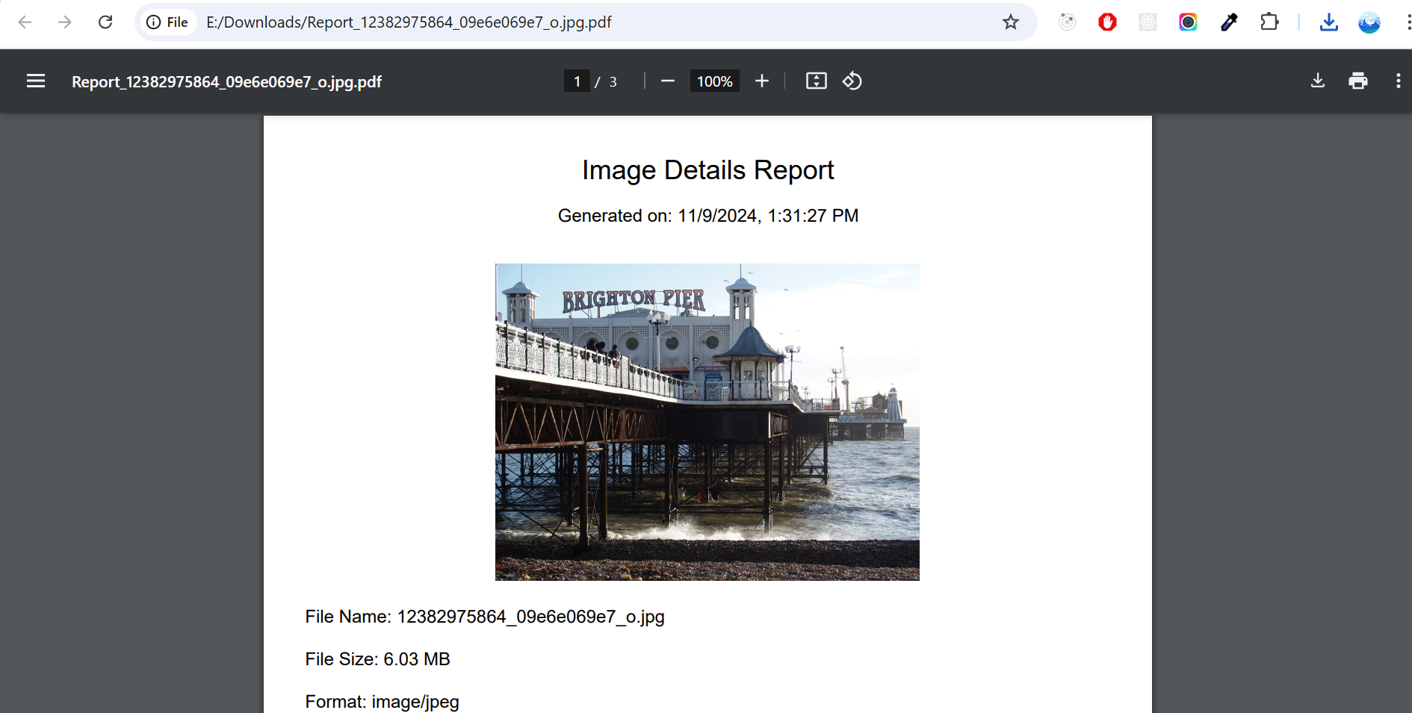Click the Generated on date line
1412x713 pixels.
click(x=707, y=216)
